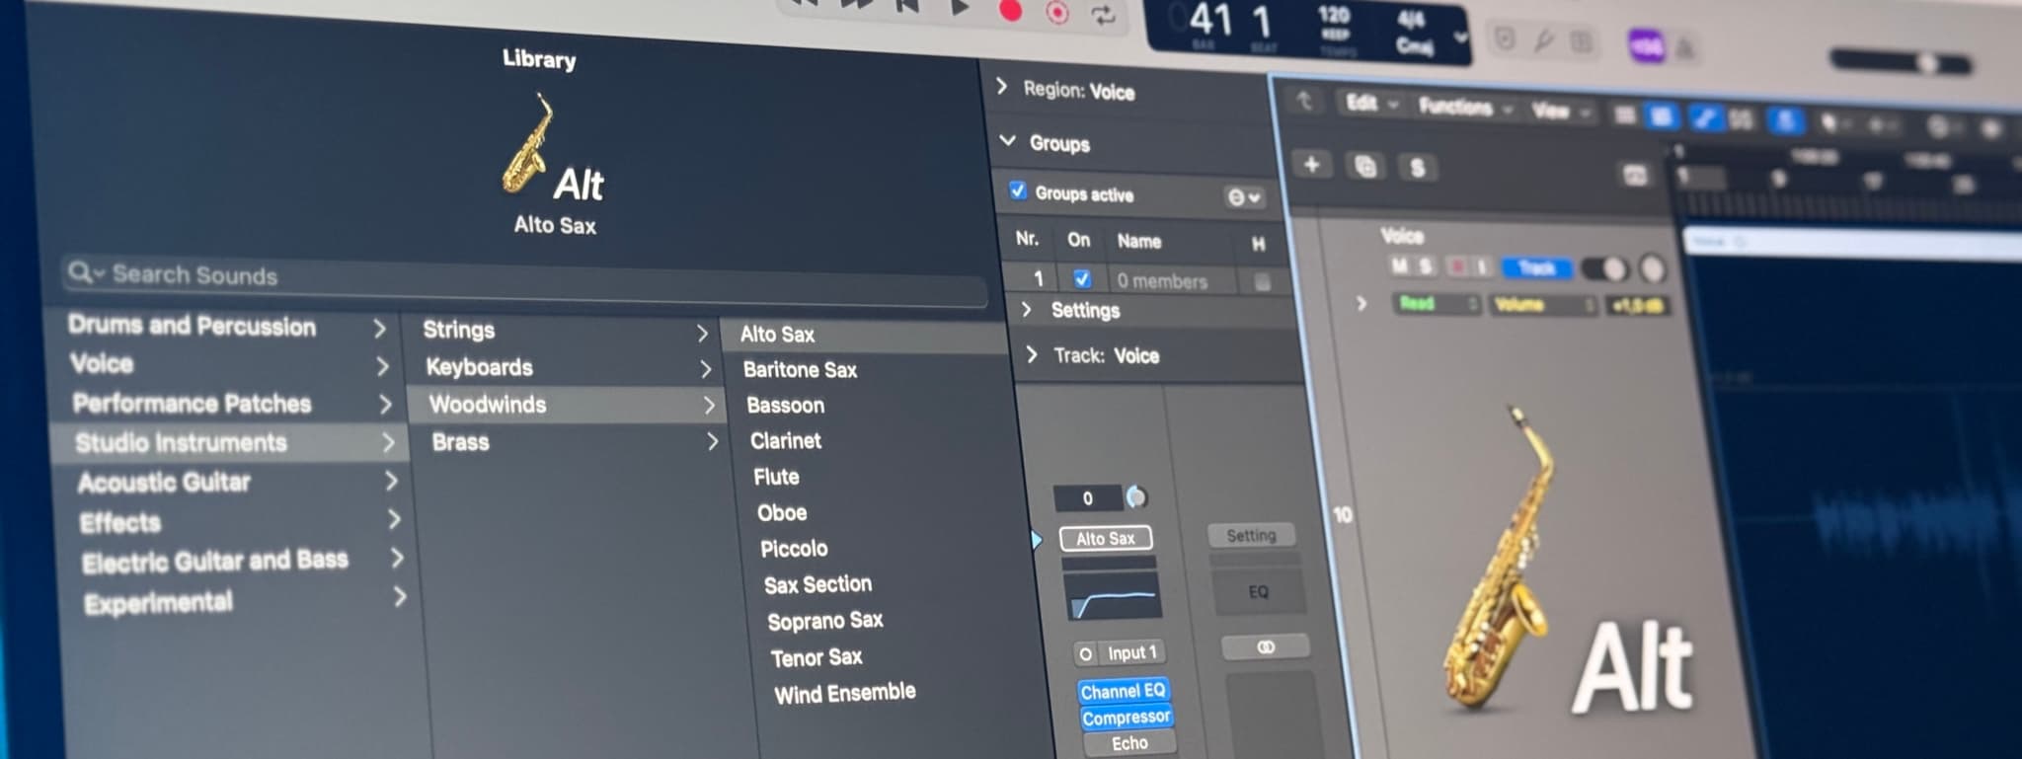Toggle Cycle mode in the transport
The height and width of the screenshot is (759, 2022).
click(x=1103, y=15)
